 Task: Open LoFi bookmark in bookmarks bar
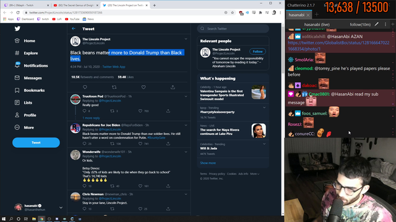tap(57, 19)
